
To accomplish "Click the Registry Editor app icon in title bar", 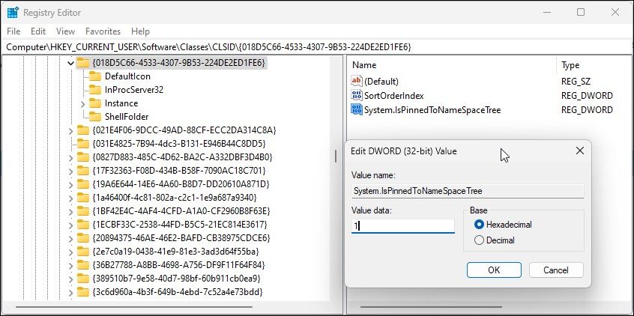I will [x=13, y=12].
